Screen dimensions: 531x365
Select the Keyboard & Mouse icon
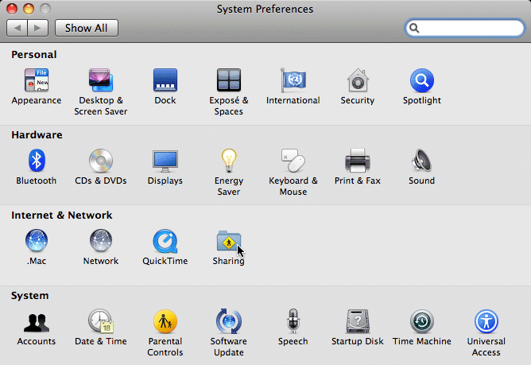293,161
